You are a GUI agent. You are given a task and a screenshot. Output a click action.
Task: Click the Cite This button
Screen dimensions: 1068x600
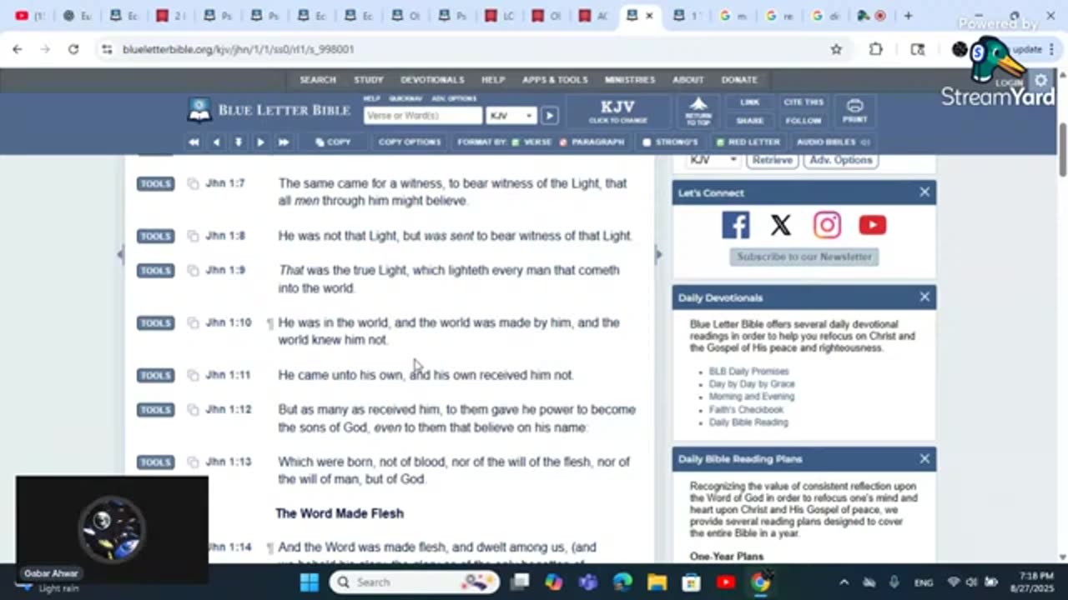click(804, 102)
